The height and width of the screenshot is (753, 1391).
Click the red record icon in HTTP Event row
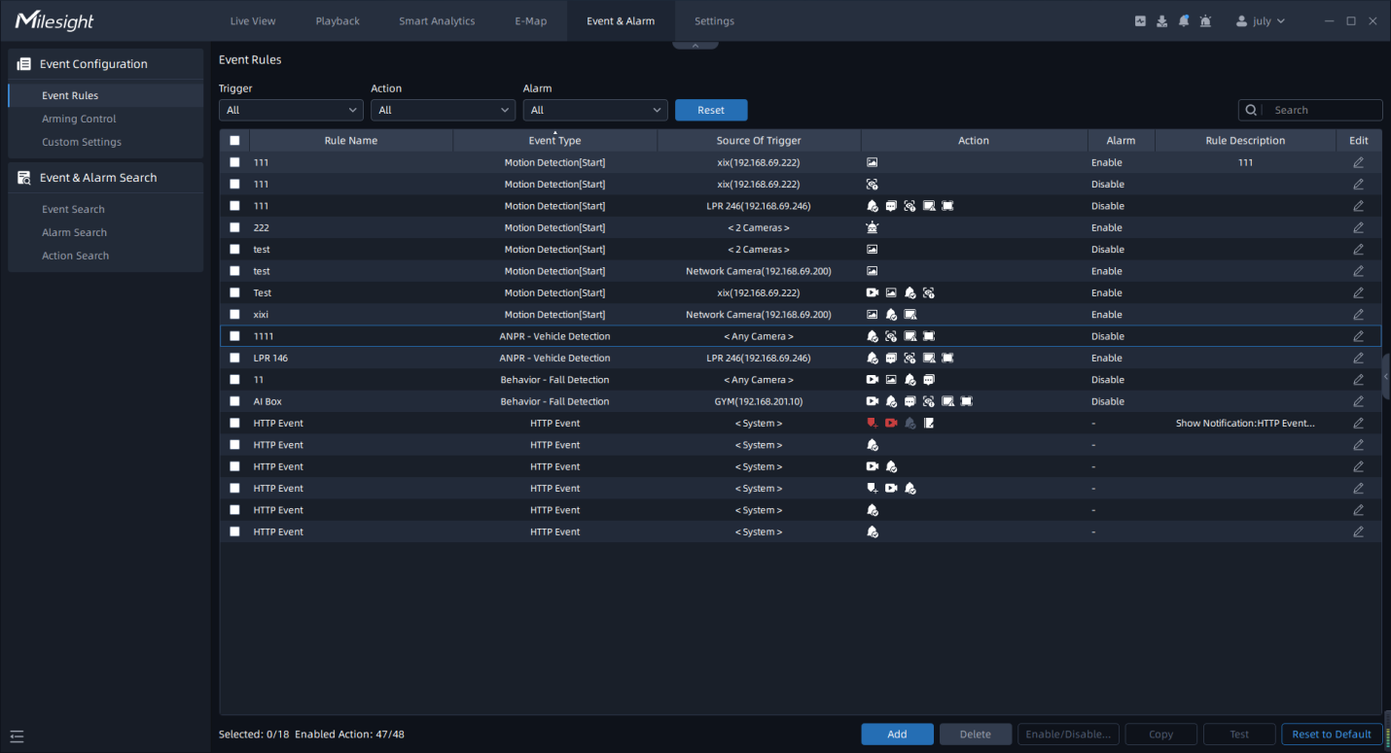(891, 424)
